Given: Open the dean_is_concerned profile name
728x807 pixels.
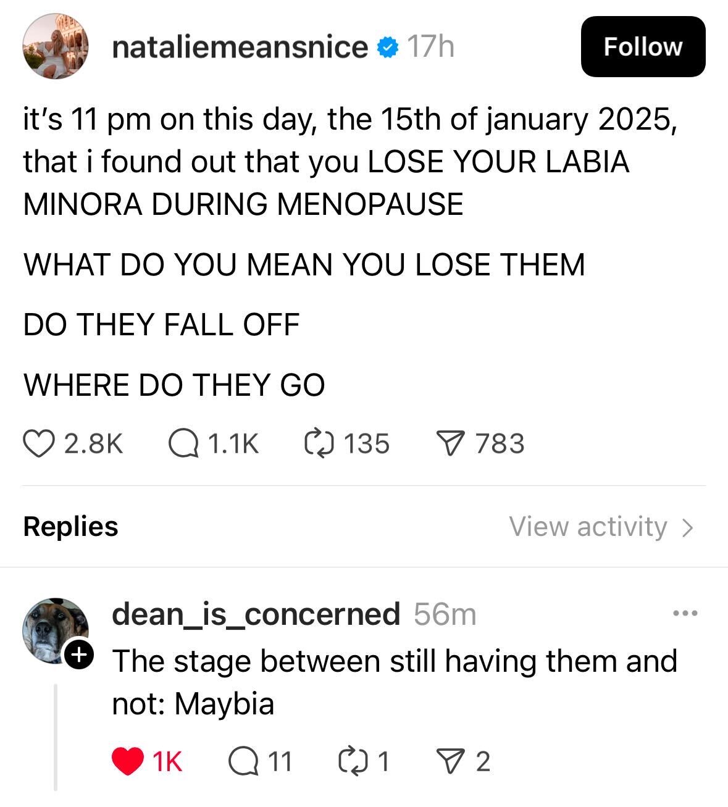Looking at the screenshot, I should 256,614.
